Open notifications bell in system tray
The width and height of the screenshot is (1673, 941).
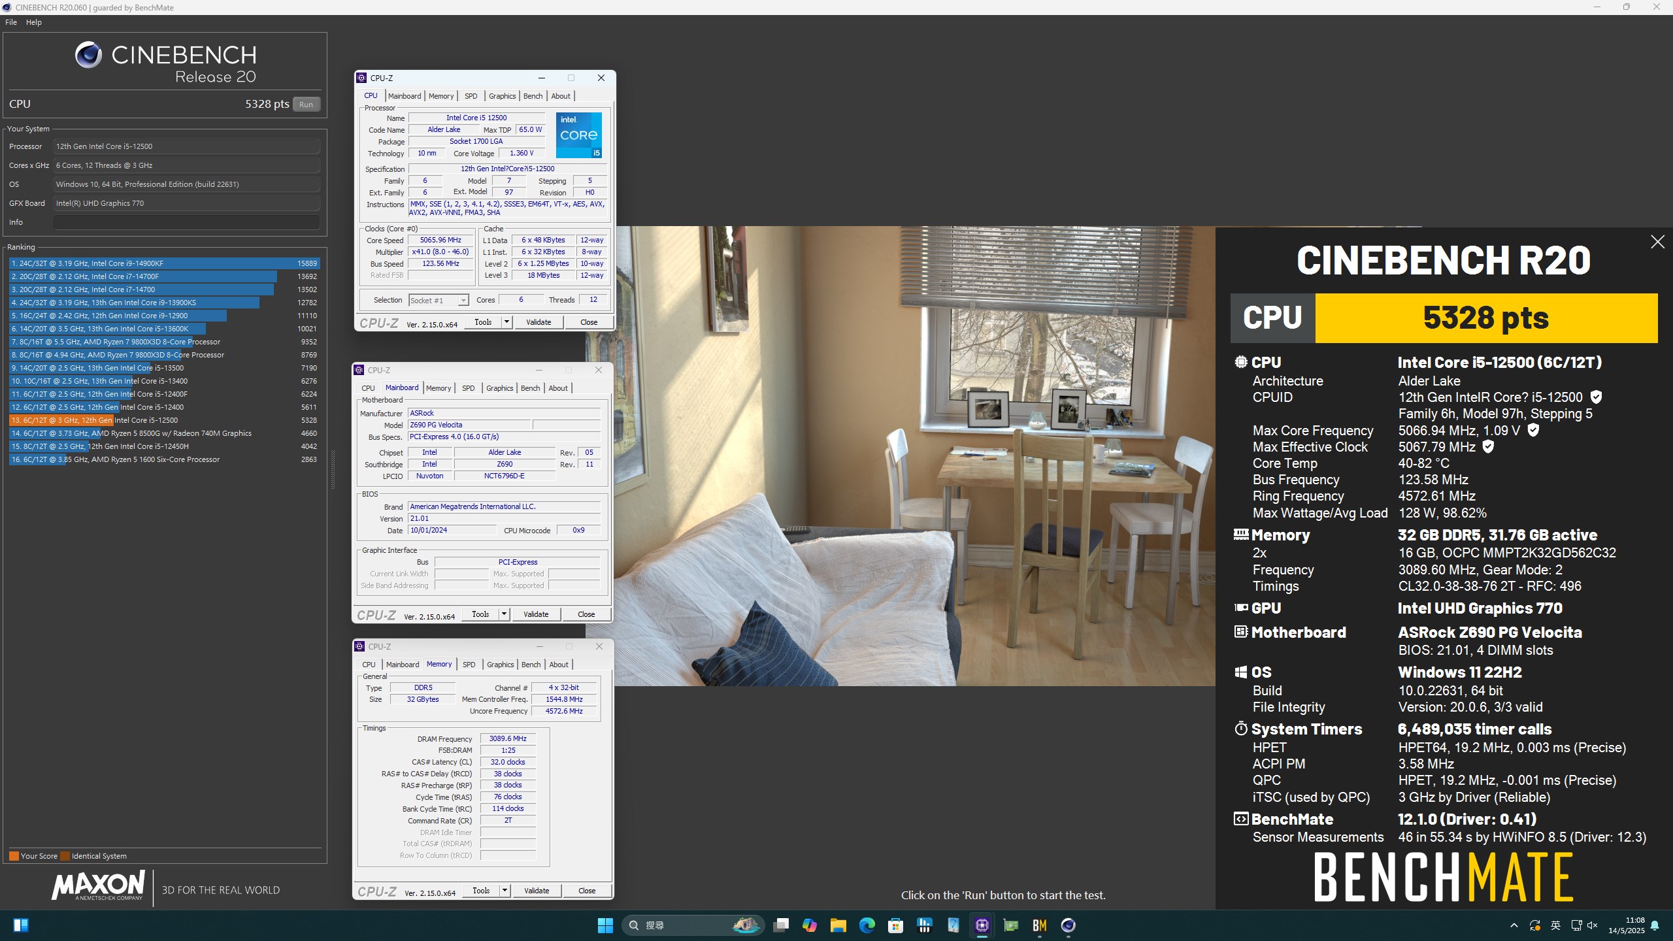tap(1655, 925)
